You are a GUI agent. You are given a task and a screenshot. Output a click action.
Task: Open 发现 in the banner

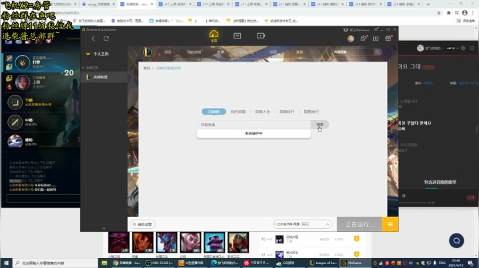tap(273, 52)
